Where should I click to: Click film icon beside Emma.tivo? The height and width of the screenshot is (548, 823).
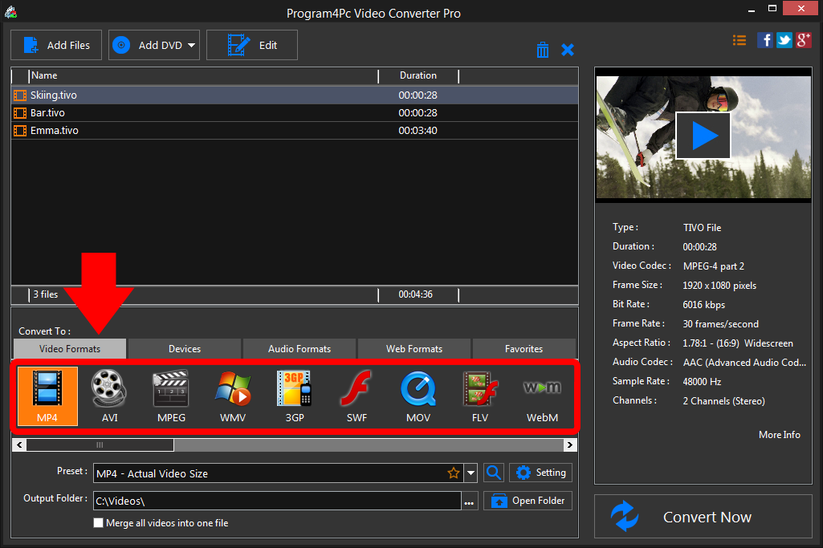point(20,131)
